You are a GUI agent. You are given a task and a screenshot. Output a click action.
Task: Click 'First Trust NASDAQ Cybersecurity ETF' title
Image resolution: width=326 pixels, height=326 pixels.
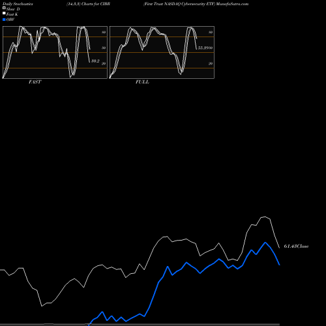179,4
